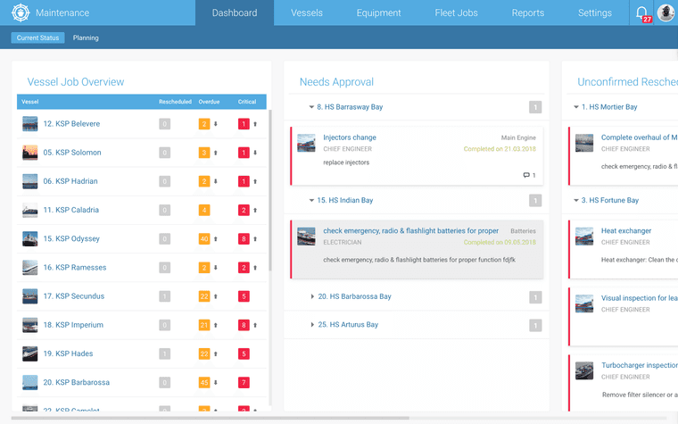The height and width of the screenshot is (424, 678).
Task: Collapse the 8. HS Barrasway Bay group
Action: point(311,107)
